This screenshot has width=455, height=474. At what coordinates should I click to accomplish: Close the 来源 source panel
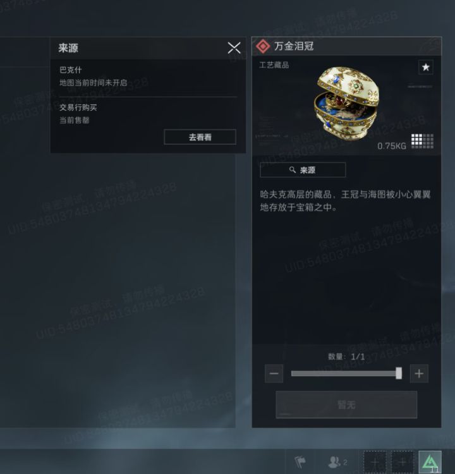coord(234,48)
